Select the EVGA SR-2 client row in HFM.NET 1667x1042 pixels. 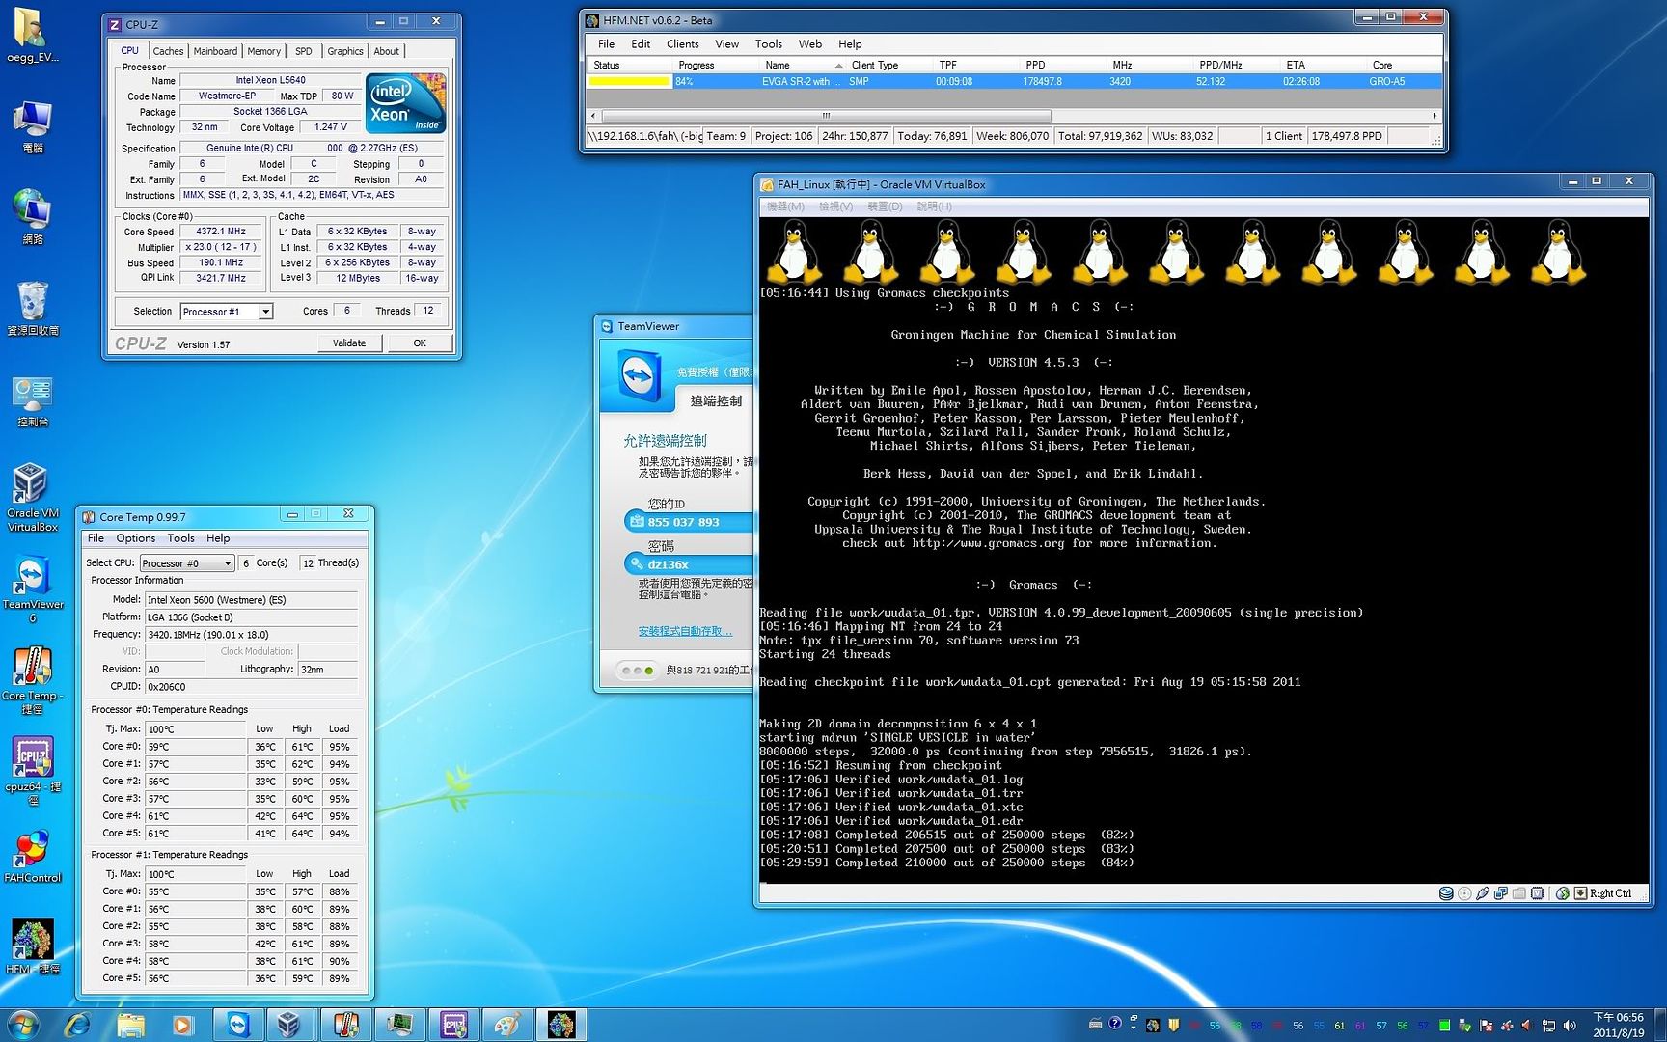1014,82
